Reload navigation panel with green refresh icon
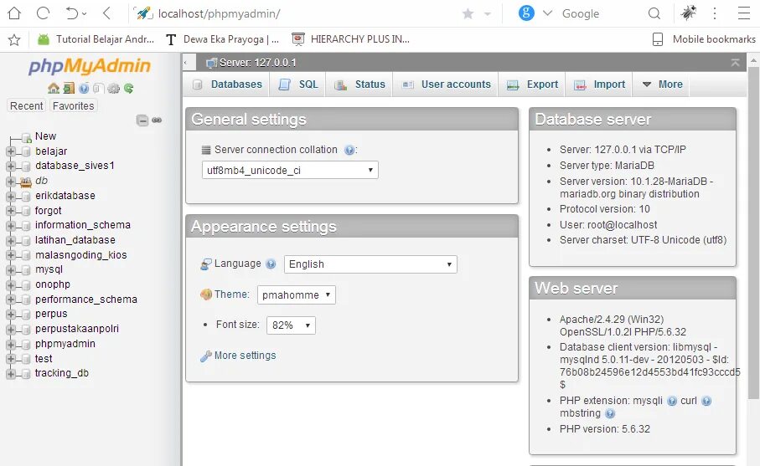760x466 pixels. (x=129, y=88)
